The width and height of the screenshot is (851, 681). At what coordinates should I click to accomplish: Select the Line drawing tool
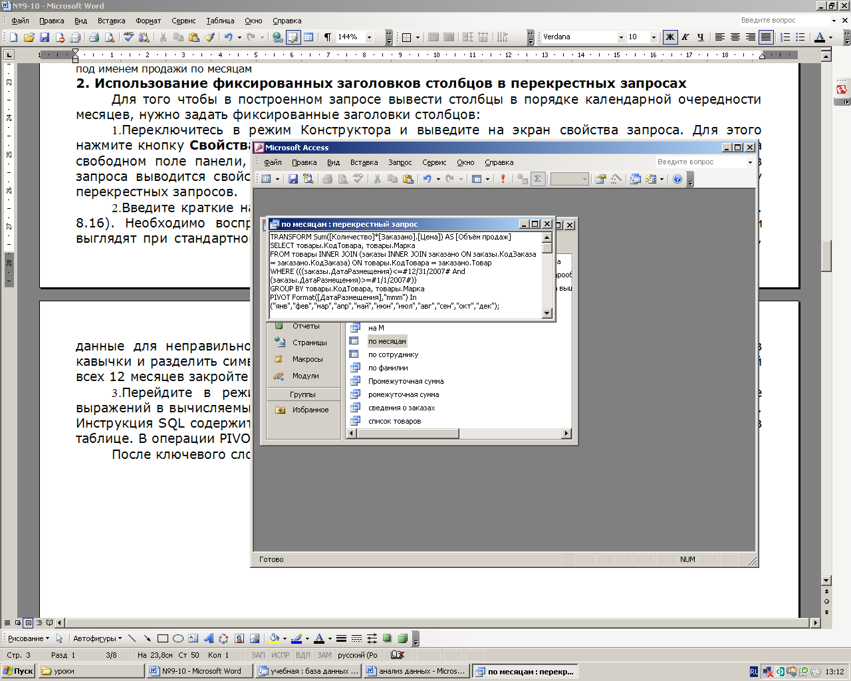click(x=132, y=638)
